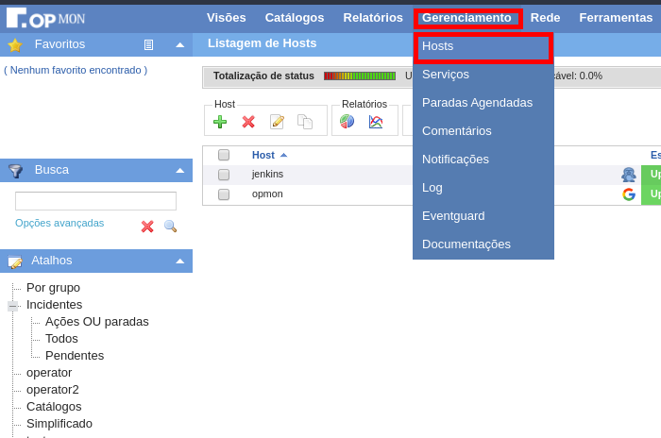Check the opmon host checkbox
Image resolution: width=661 pixels, height=438 pixels.
click(x=224, y=194)
